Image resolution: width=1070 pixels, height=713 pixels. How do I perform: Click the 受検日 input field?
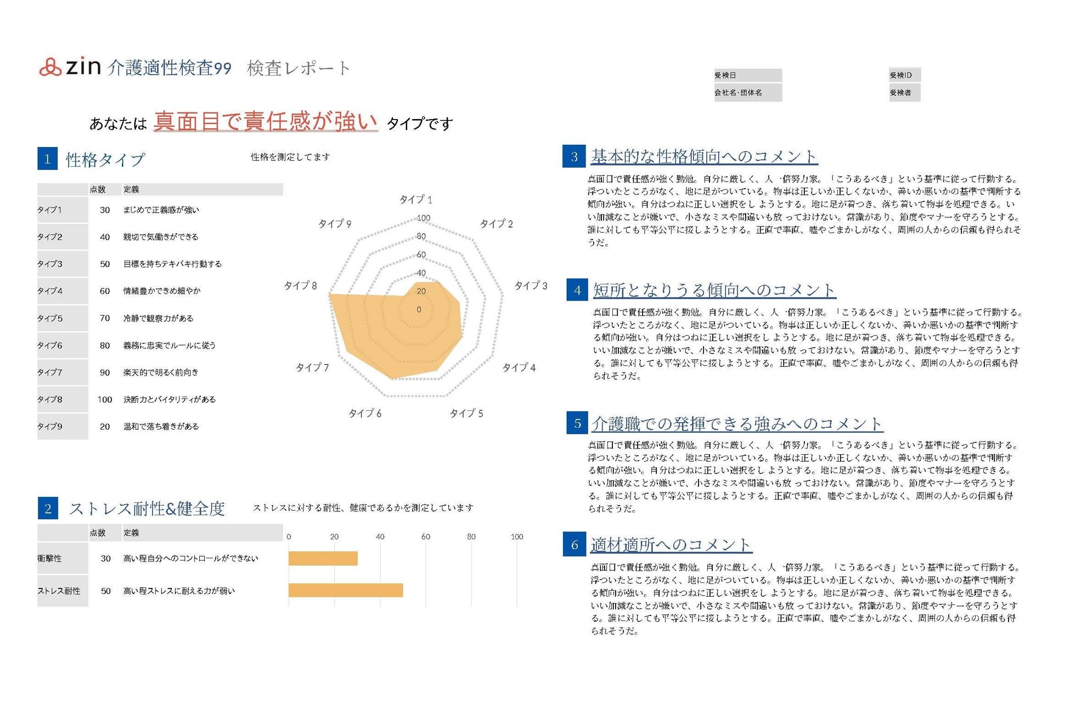pos(748,75)
